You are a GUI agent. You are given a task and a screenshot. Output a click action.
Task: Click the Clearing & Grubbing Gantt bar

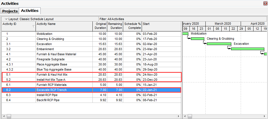[197, 39]
